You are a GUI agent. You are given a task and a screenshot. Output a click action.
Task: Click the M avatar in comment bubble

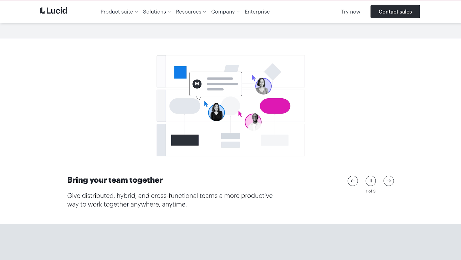coord(197,84)
